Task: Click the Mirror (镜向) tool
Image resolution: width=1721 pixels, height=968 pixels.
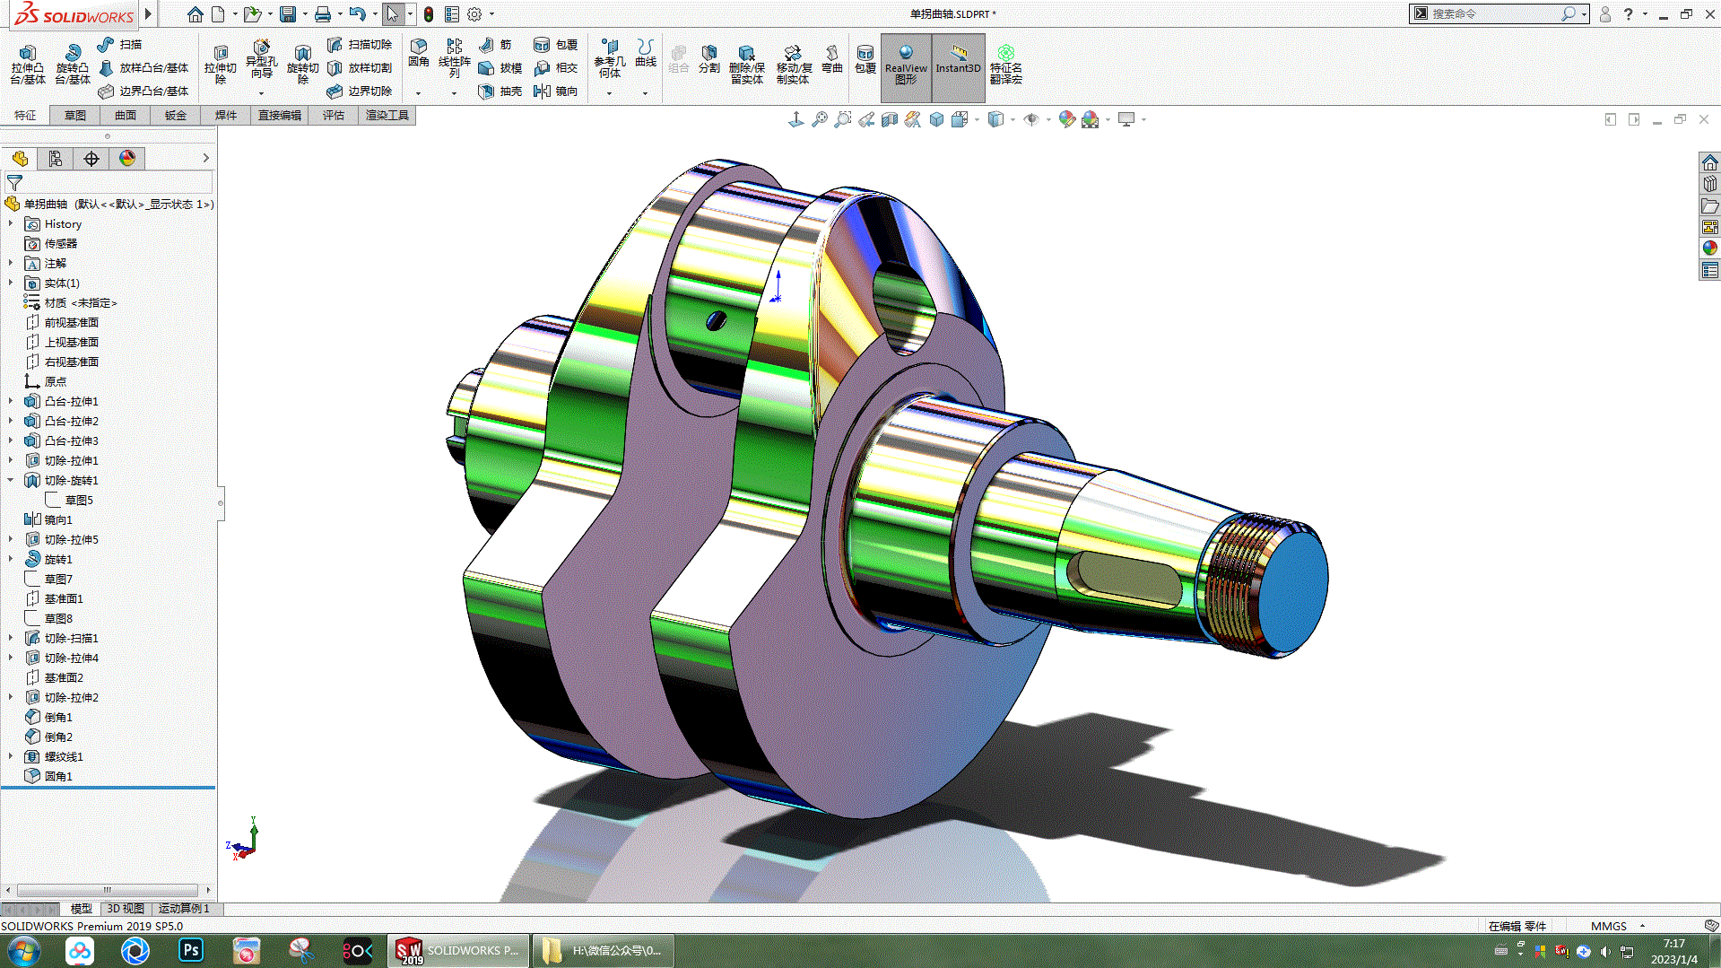Action: pyautogui.click(x=555, y=91)
